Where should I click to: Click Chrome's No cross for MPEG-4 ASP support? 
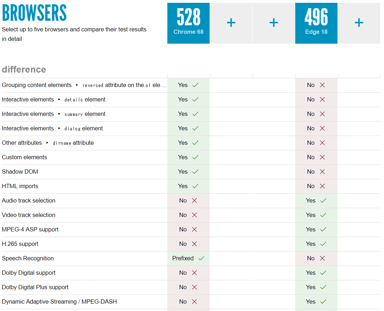pos(194,230)
